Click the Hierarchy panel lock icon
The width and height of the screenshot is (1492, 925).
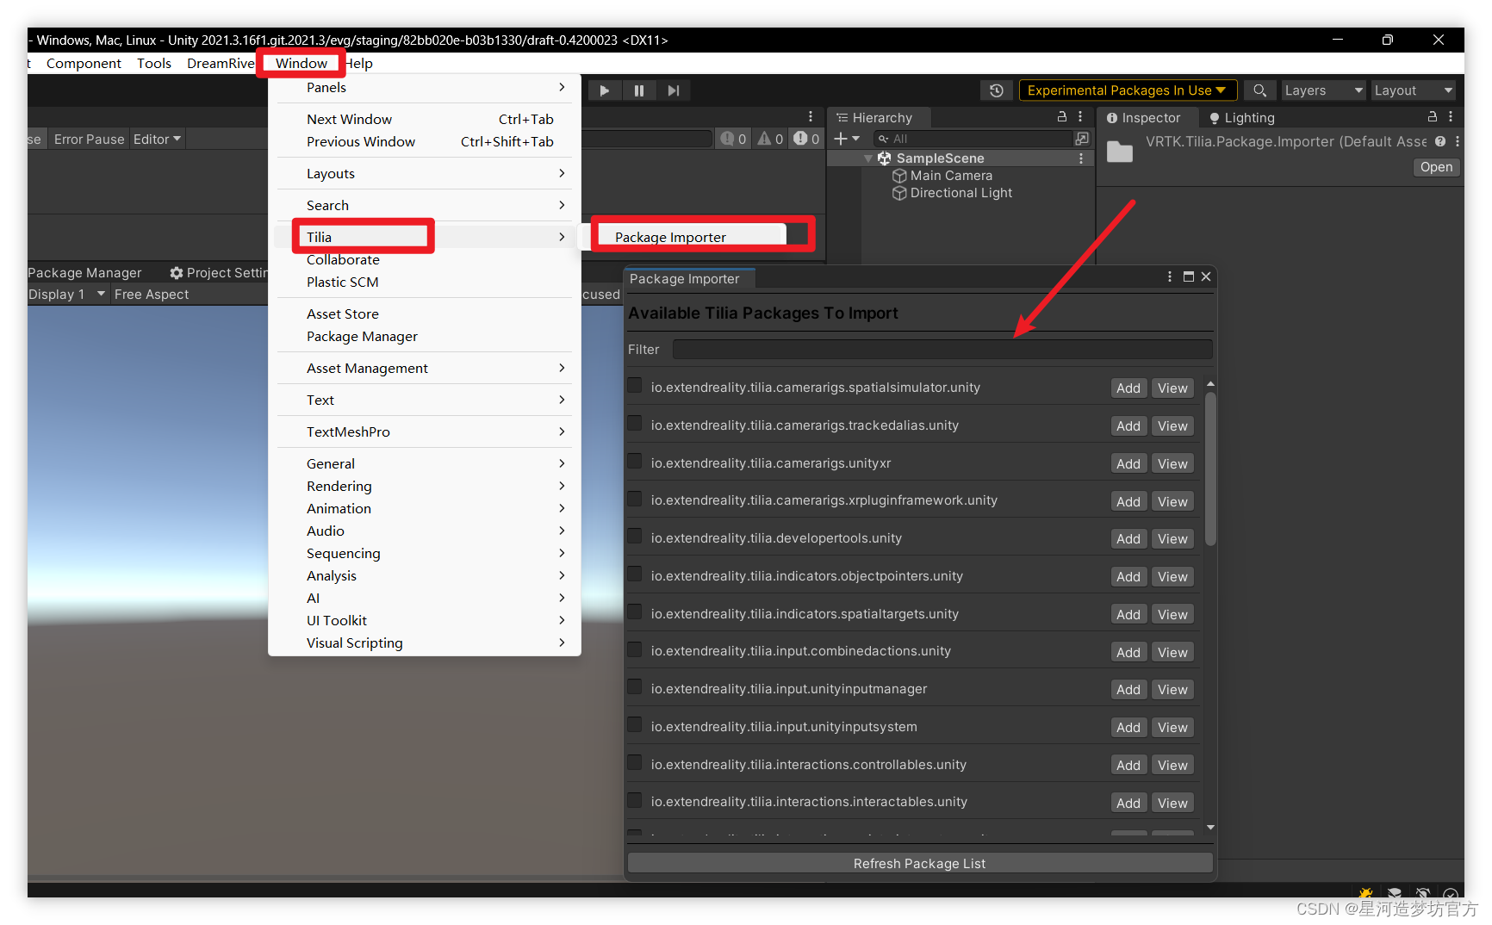1062,116
